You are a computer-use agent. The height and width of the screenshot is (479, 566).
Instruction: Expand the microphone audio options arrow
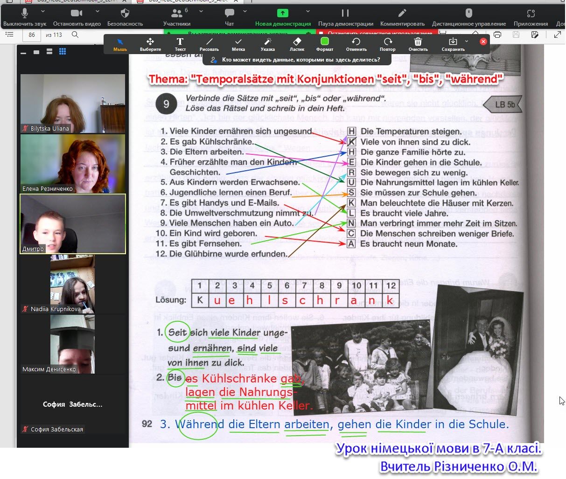(43, 12)
